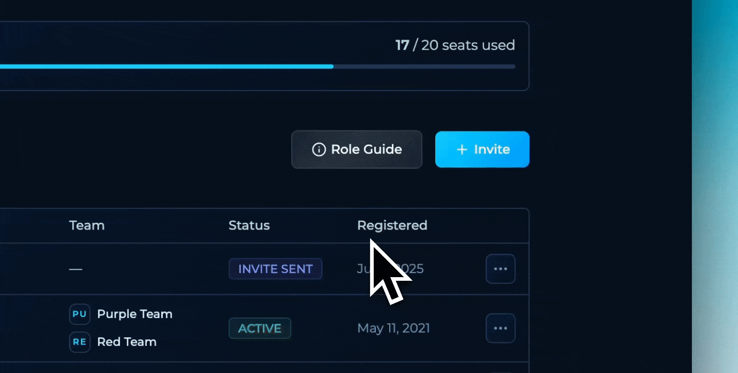738x373 pixels.
Task: Select the RE Red Team badge icon
Action: tap(79, 342)
